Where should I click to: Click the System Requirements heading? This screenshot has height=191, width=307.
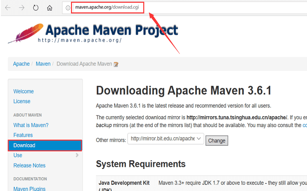140,164
